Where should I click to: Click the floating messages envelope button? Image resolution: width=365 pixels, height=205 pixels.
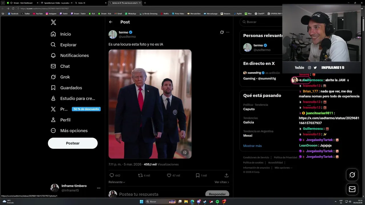point(352,189)
